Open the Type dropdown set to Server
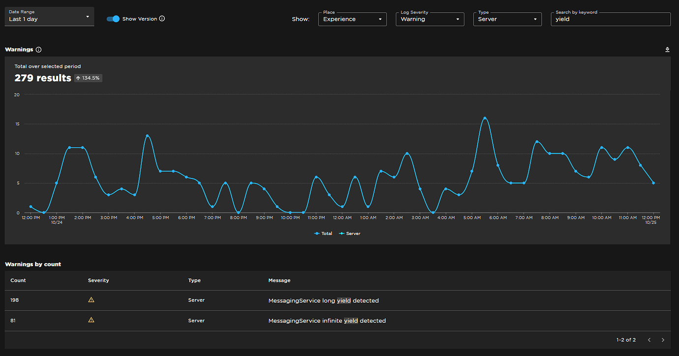679x356 pixels. (x=507, y=19)
